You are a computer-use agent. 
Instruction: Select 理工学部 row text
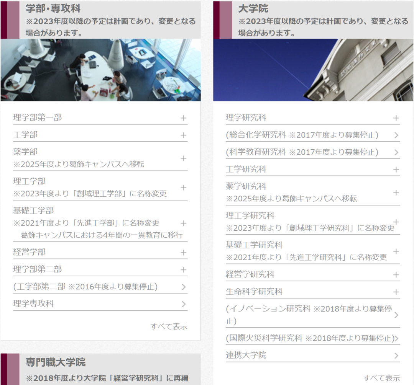pos(29,181)
